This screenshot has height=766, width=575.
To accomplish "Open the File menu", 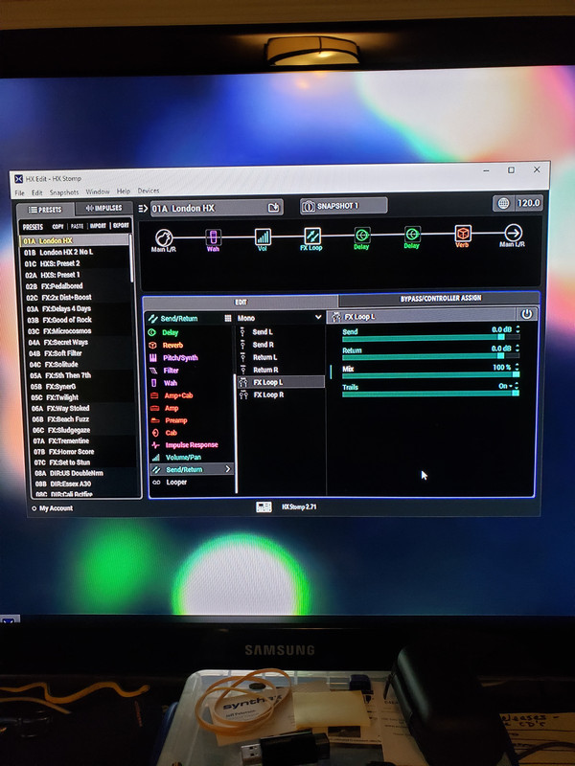I will [x=19, y=193].
